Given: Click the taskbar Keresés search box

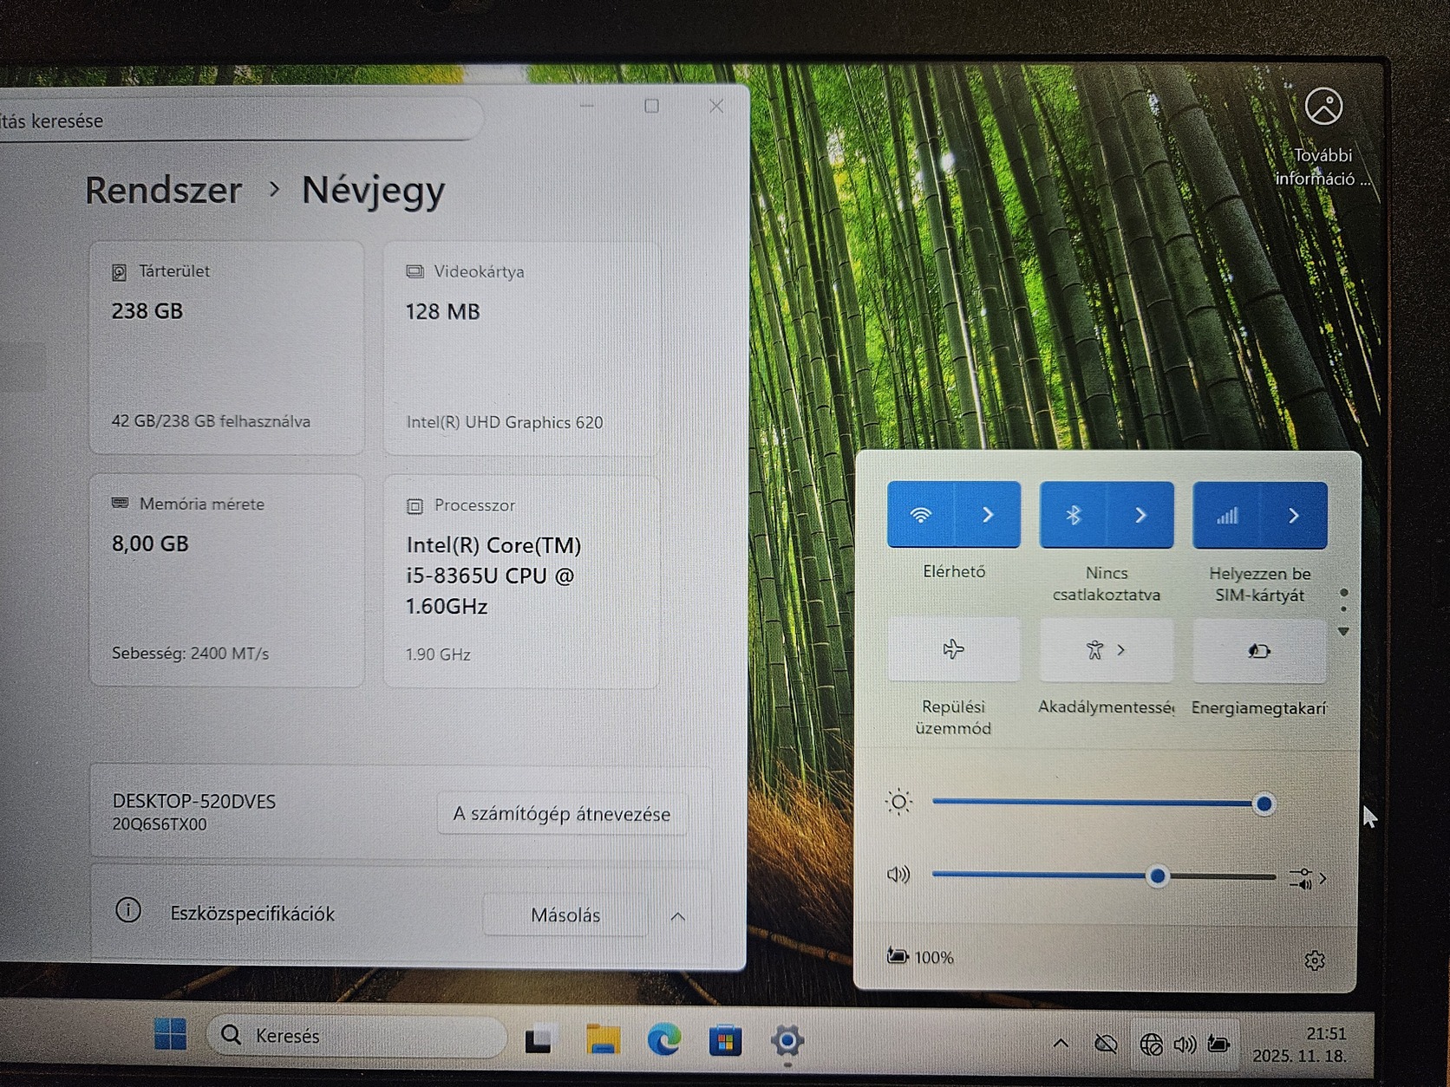Looking at the screenshot, I should pos(356,1036).
